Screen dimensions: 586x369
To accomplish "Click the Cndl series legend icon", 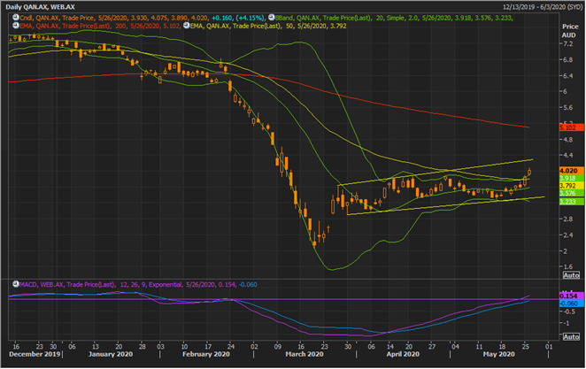I will tap(16, 17).
